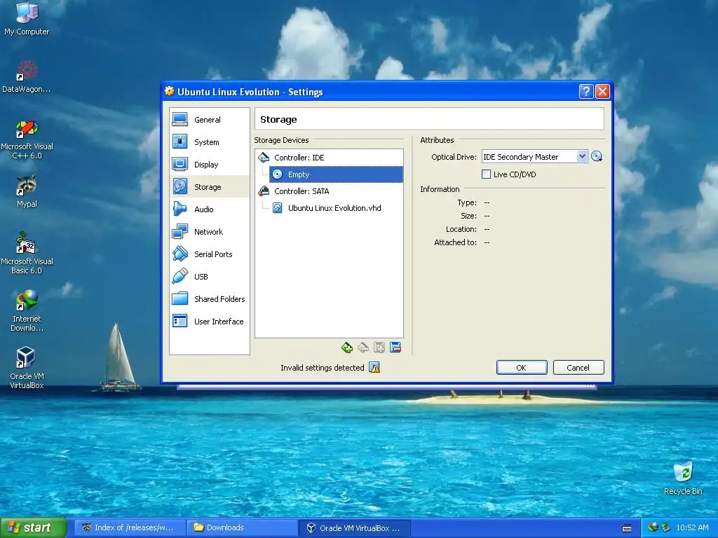Click the keyboard icon in taskbar
The height and width of the screenshot is (538, 718).
[627, 528]
